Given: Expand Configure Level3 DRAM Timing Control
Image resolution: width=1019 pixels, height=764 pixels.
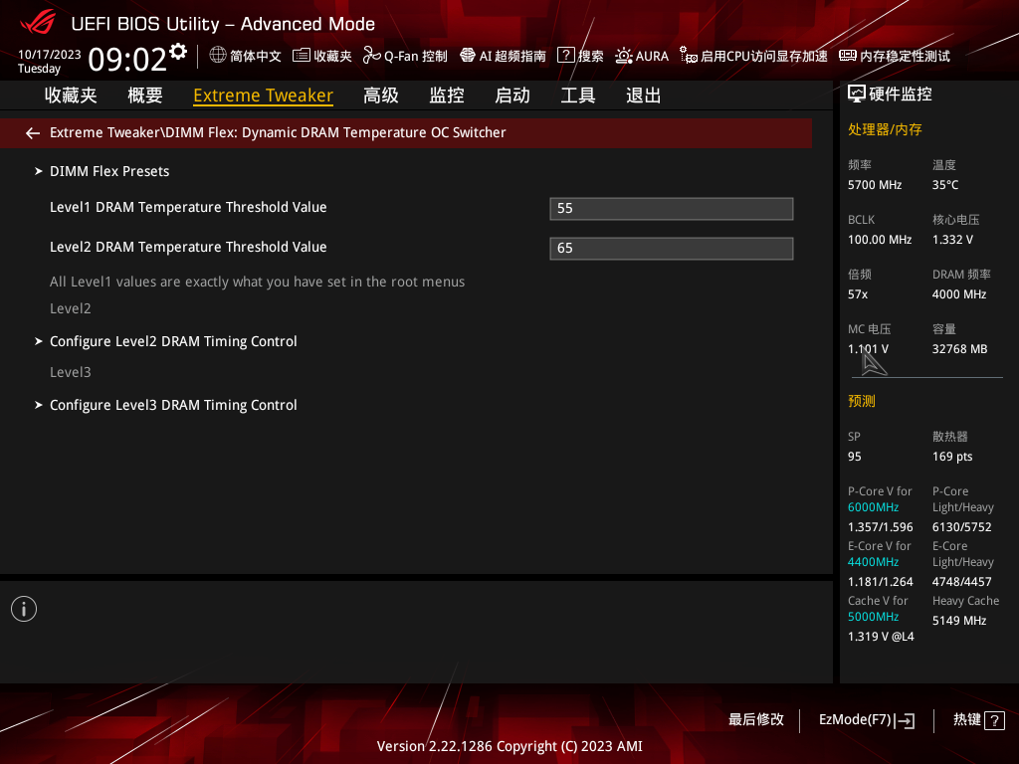Looking at the screenshot, I should [173, 405].
